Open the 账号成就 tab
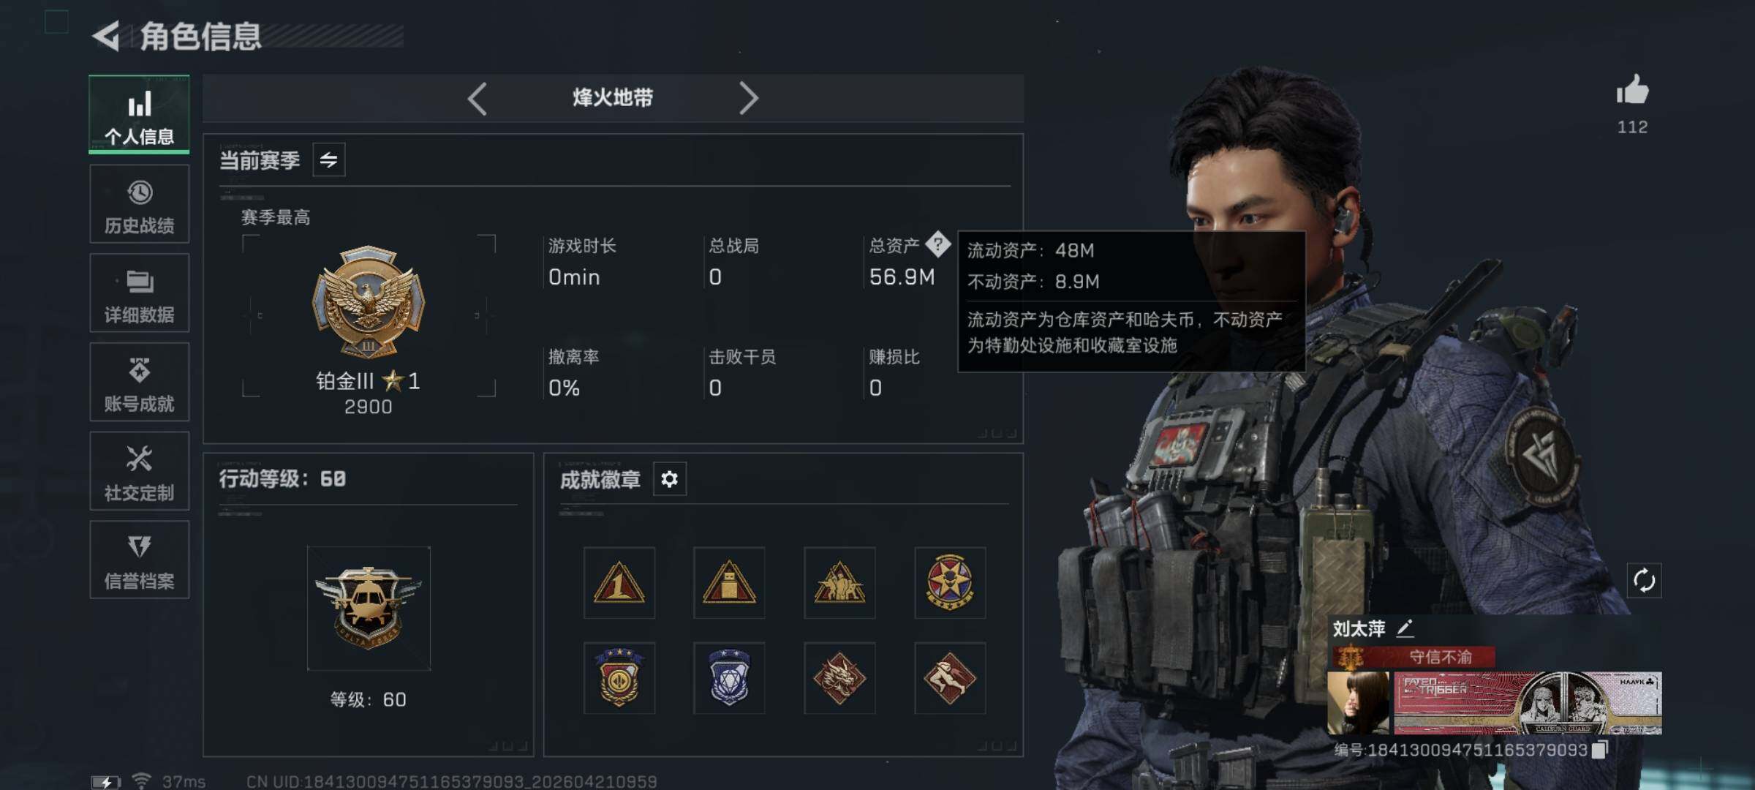Viewport: 1755px width, 790px height. pos(140,382)
